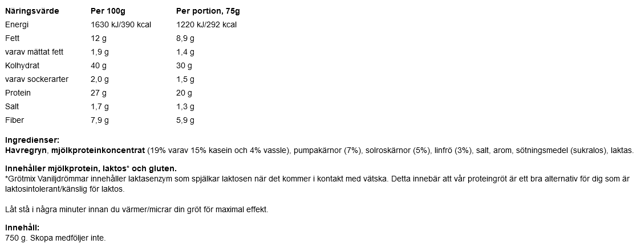Click the Kolhydrat row label
This screenshot has height=248, width=641.
(x=22, y=65)
